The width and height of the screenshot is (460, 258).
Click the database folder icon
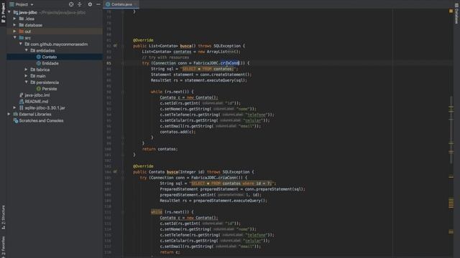21,25
